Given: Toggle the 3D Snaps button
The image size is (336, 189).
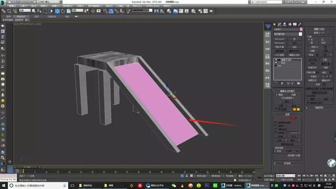Looking at the screenshot, I should 105,11.
